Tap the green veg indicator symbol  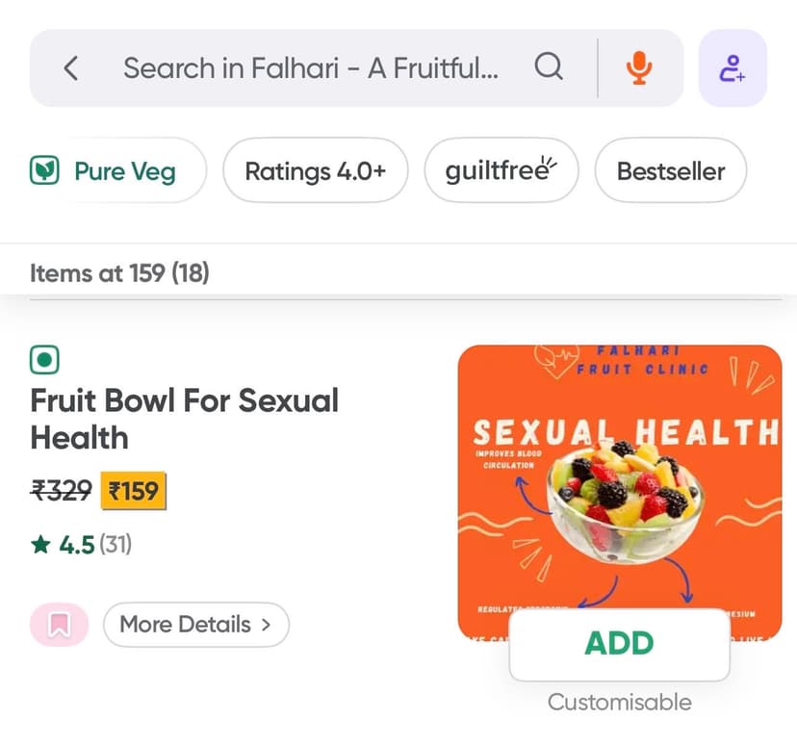[44, 360]
